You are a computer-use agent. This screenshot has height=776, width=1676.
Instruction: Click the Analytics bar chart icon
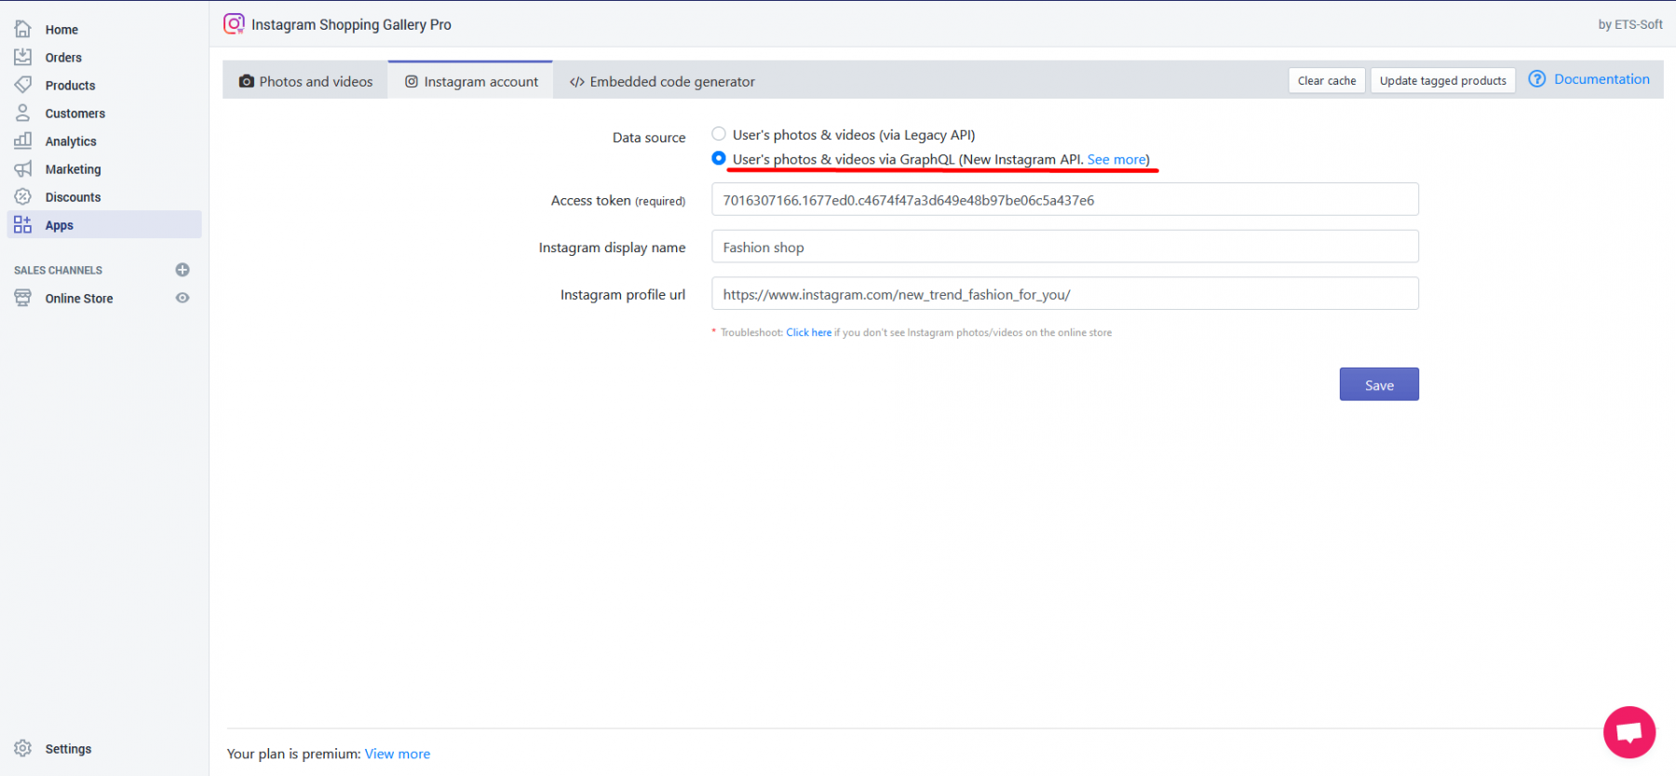pyautogui.click(x=23, y=140)
